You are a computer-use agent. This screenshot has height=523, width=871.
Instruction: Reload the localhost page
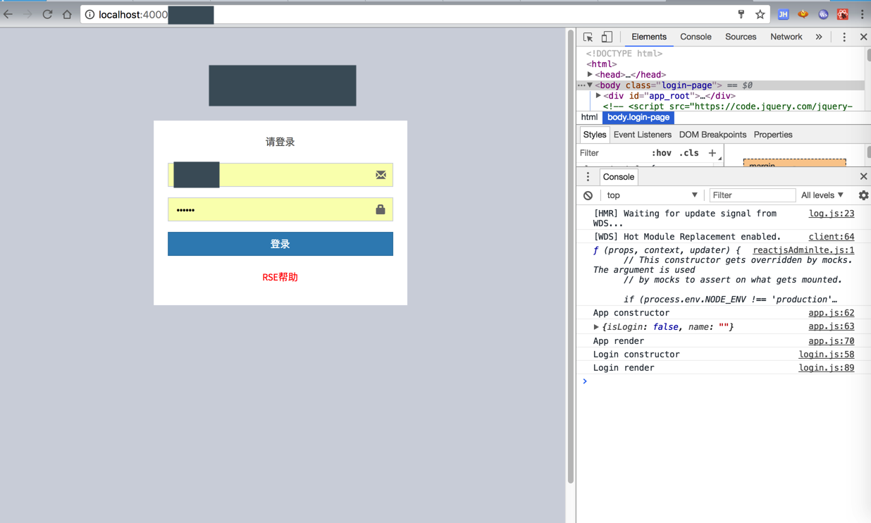pyautogui.click(x=47, y=14)
